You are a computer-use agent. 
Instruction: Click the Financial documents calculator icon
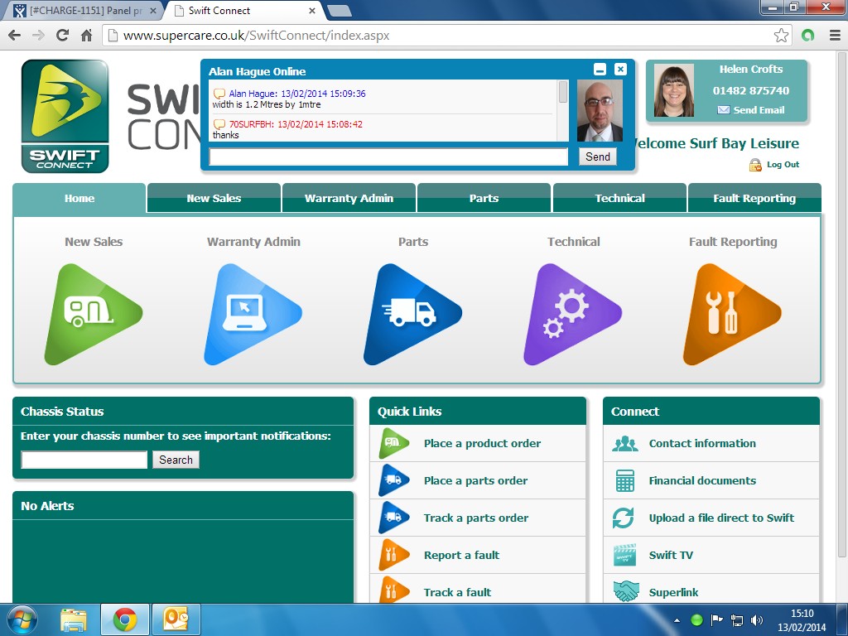tap(625, 480)
